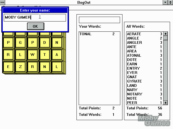Choose the A letter tile
Image resolution: width=173 pixels, height=129 pixels.
[x=57, y=55]
